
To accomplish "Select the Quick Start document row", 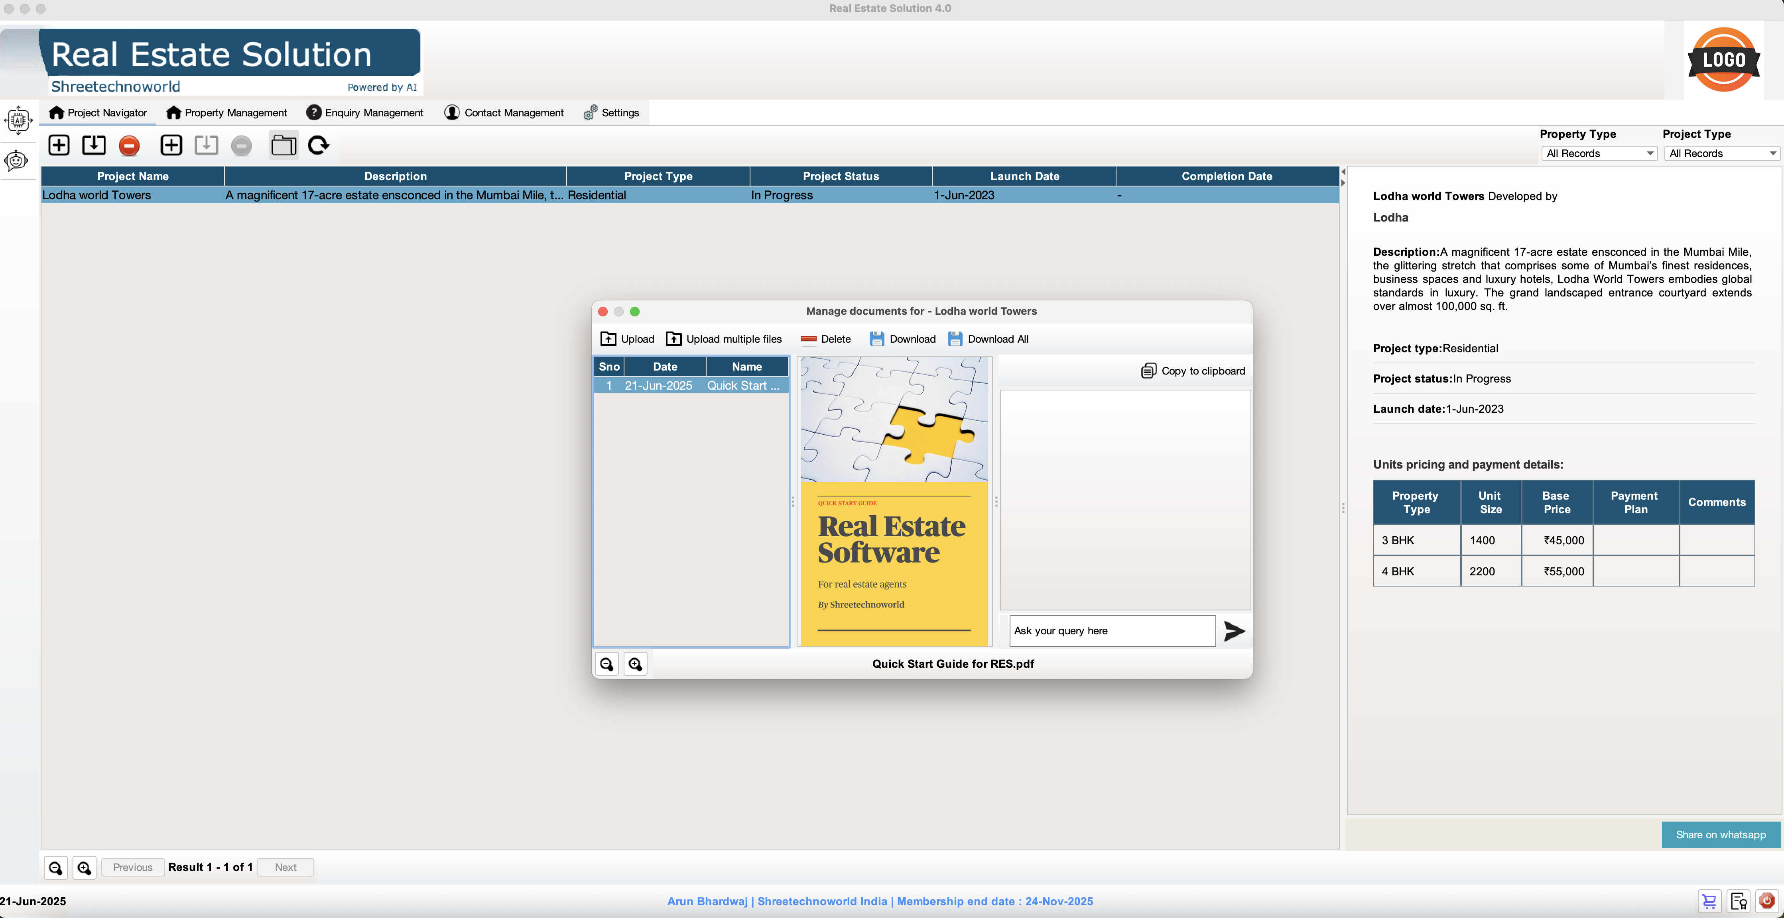I will (691, 386).
